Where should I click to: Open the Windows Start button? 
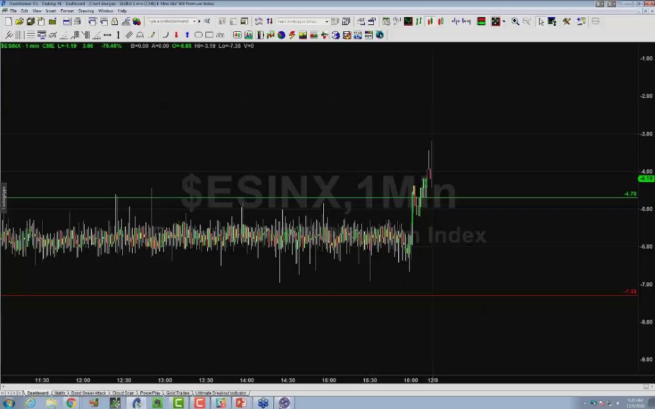pos(9,403)
